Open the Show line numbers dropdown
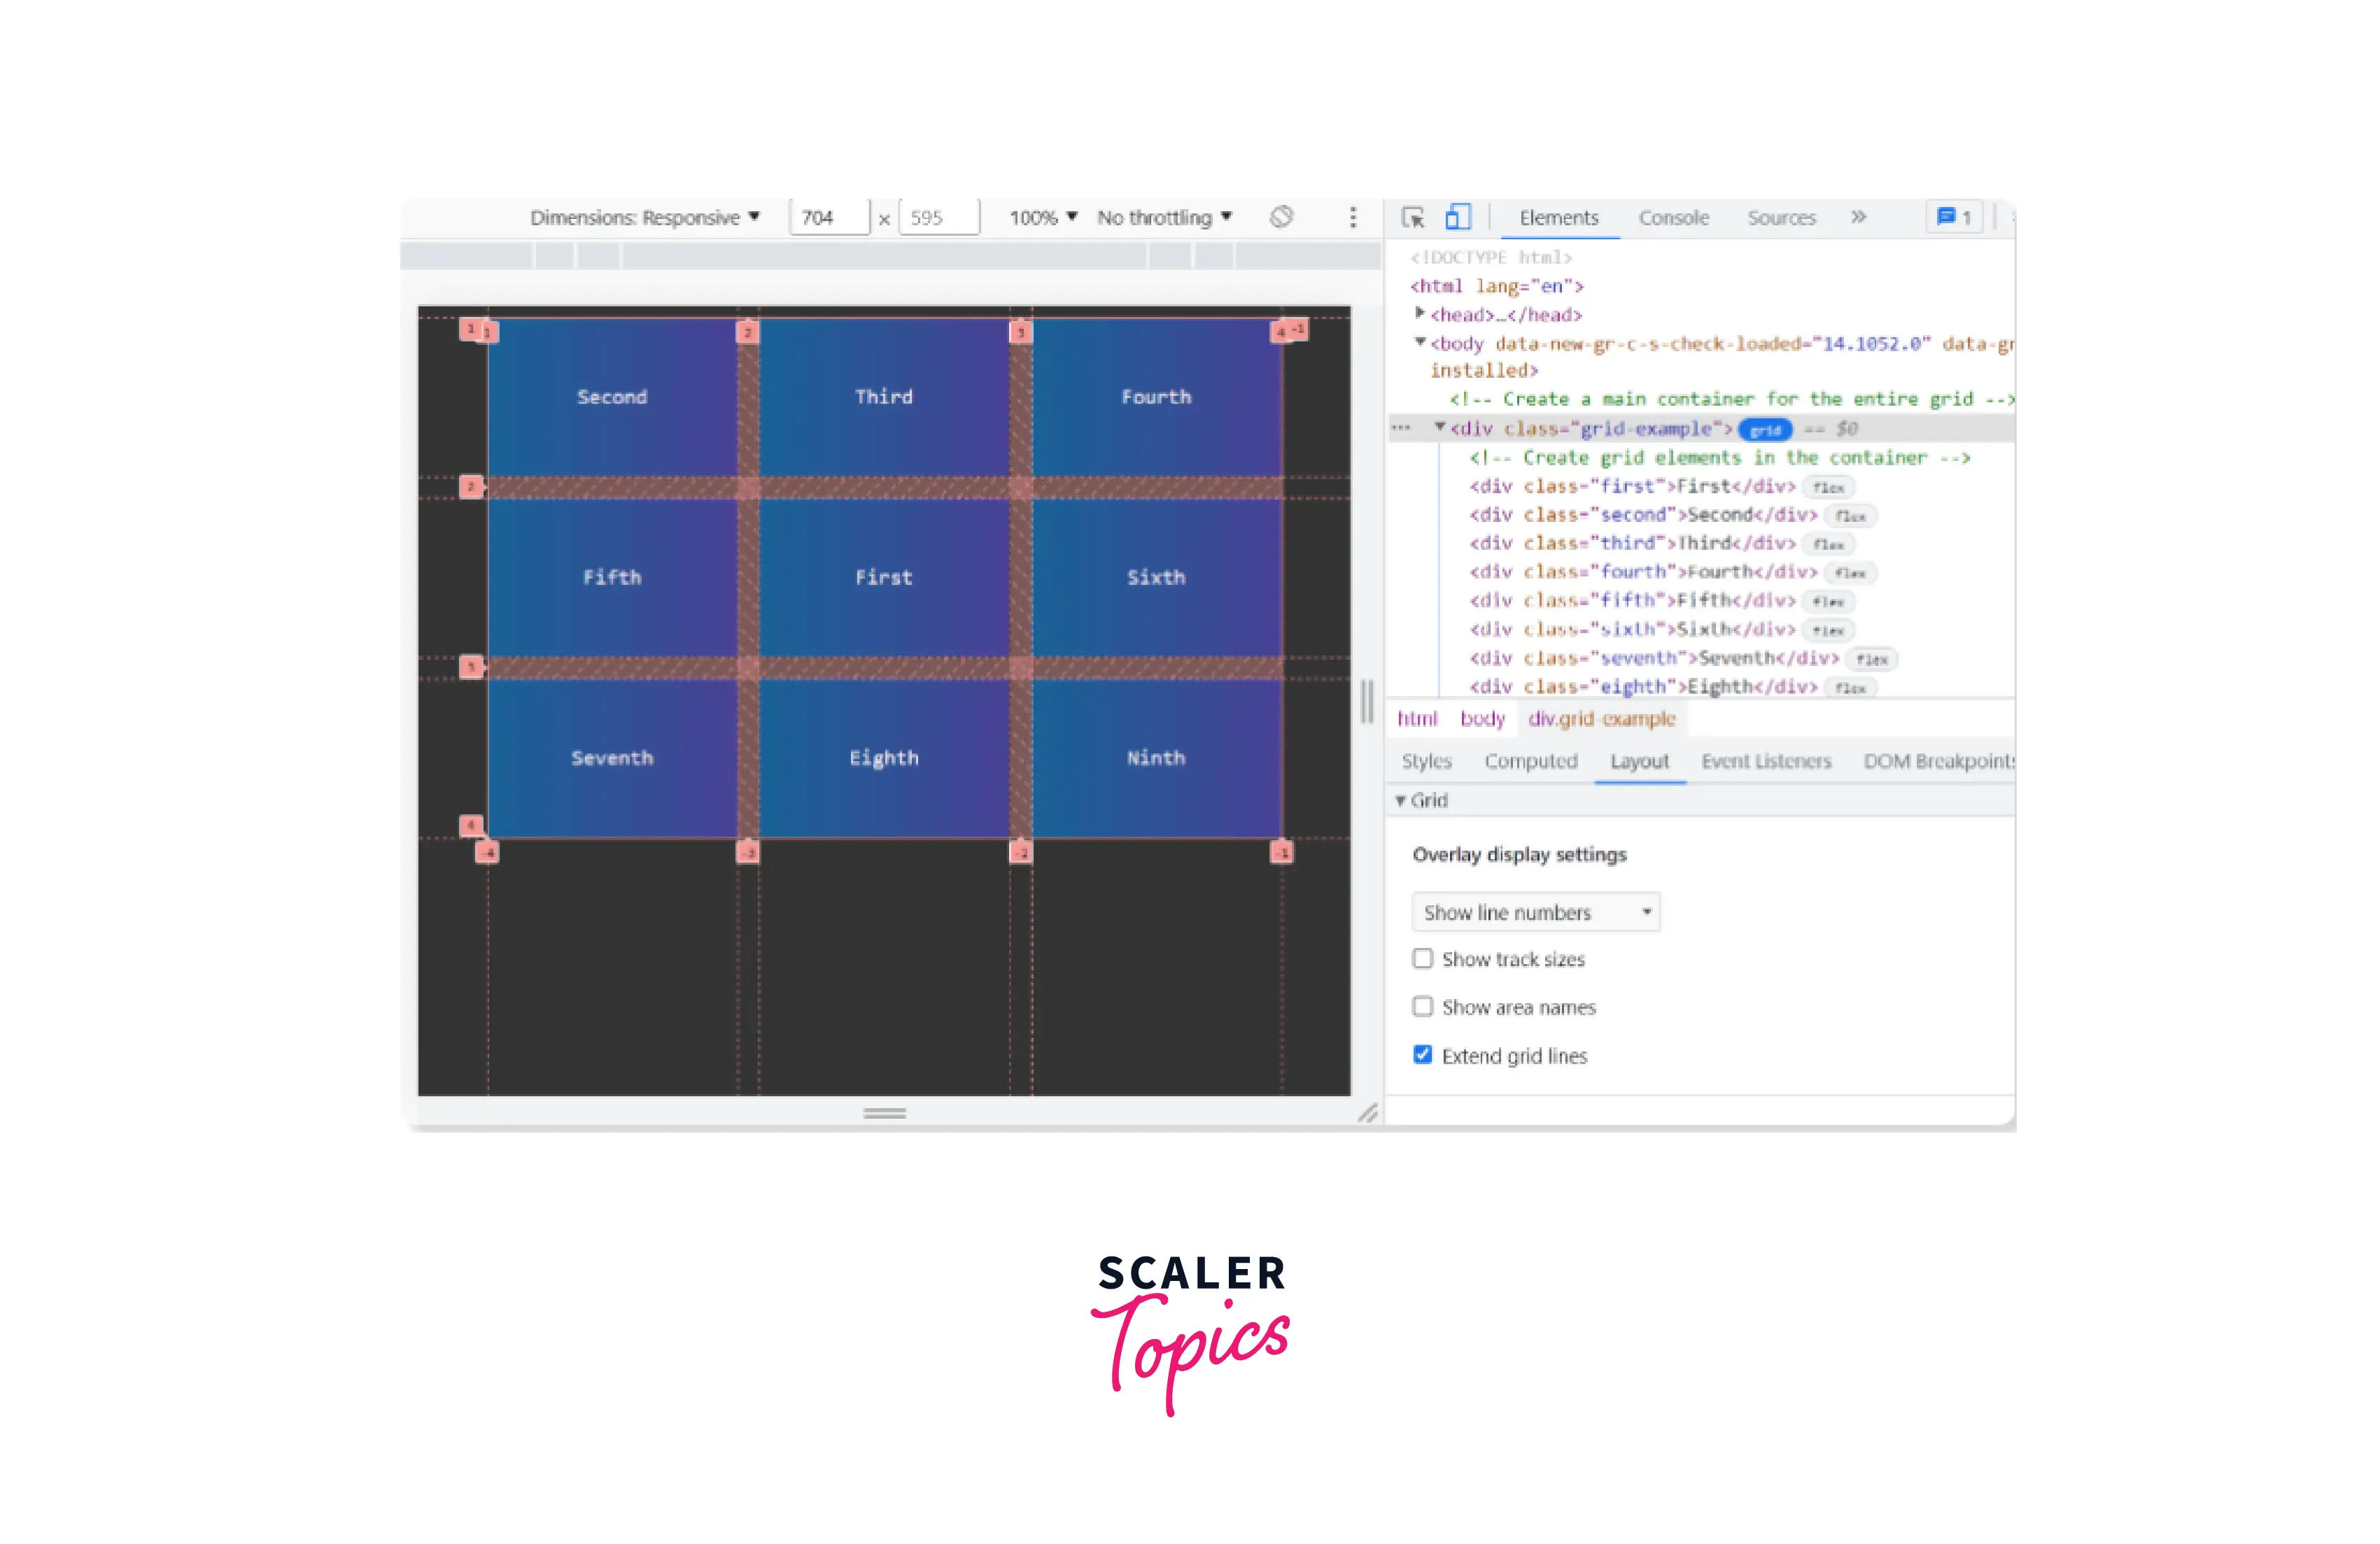The height and width of the screenshot is (1544, 2380). 1535,913
